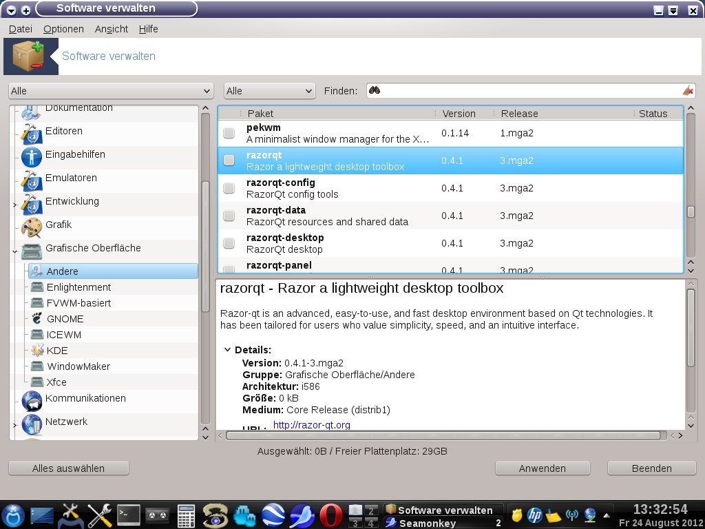
Task: Open the razor-qt.org link
Action: pyautogui.click(x=312, y=424)
